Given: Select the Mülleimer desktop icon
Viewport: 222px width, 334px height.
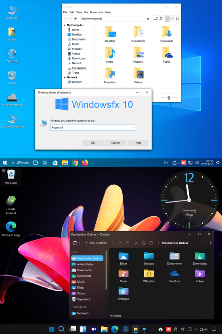Looking at the screenshot, I should pos(11,177).
